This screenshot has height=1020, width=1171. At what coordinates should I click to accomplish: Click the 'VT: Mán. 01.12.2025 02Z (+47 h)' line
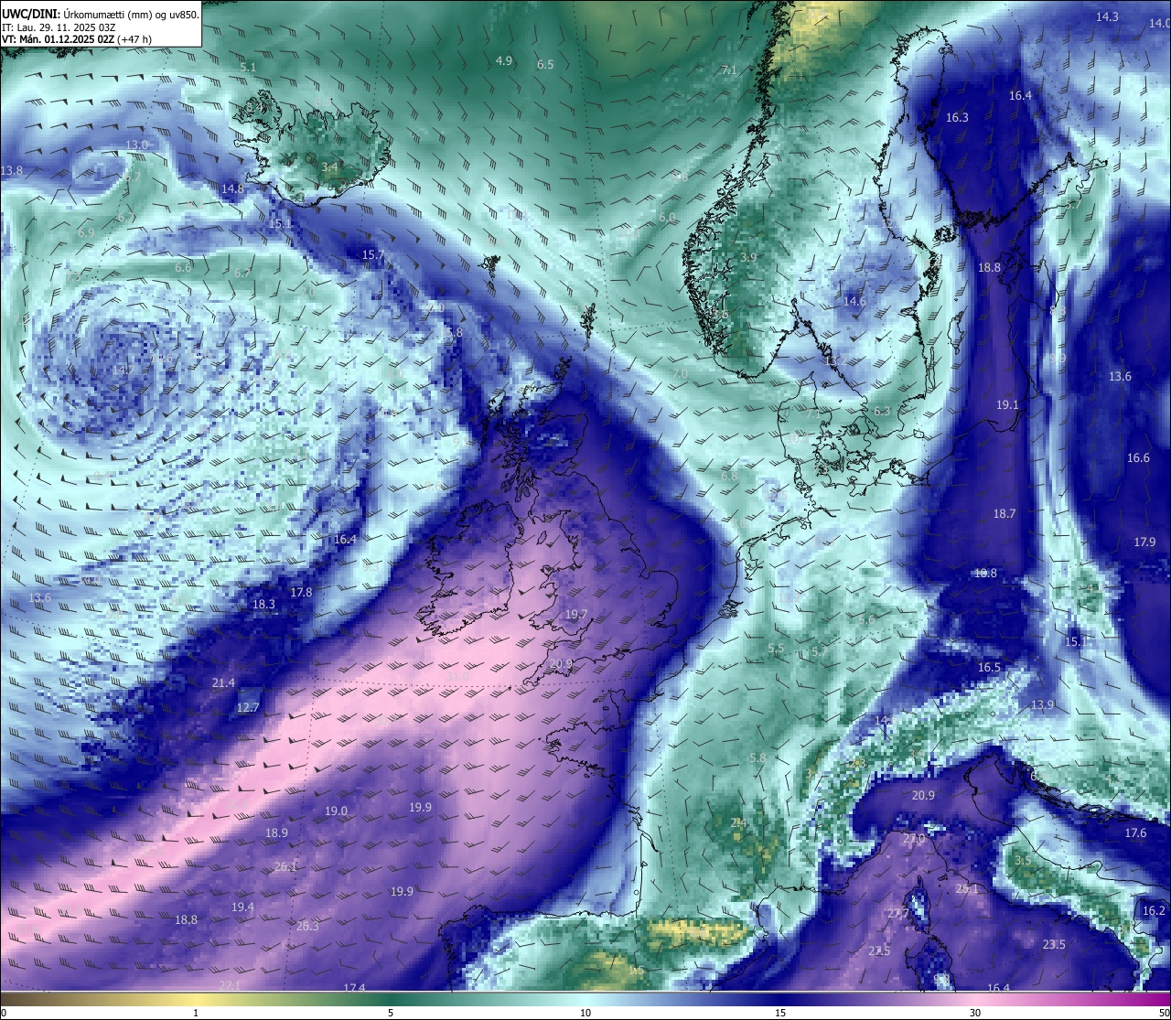pyautogui.click(x=76, y=39)
